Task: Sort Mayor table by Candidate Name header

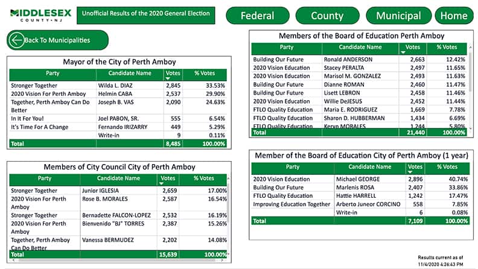Action: pyautogui.click(x=128, y=73)
